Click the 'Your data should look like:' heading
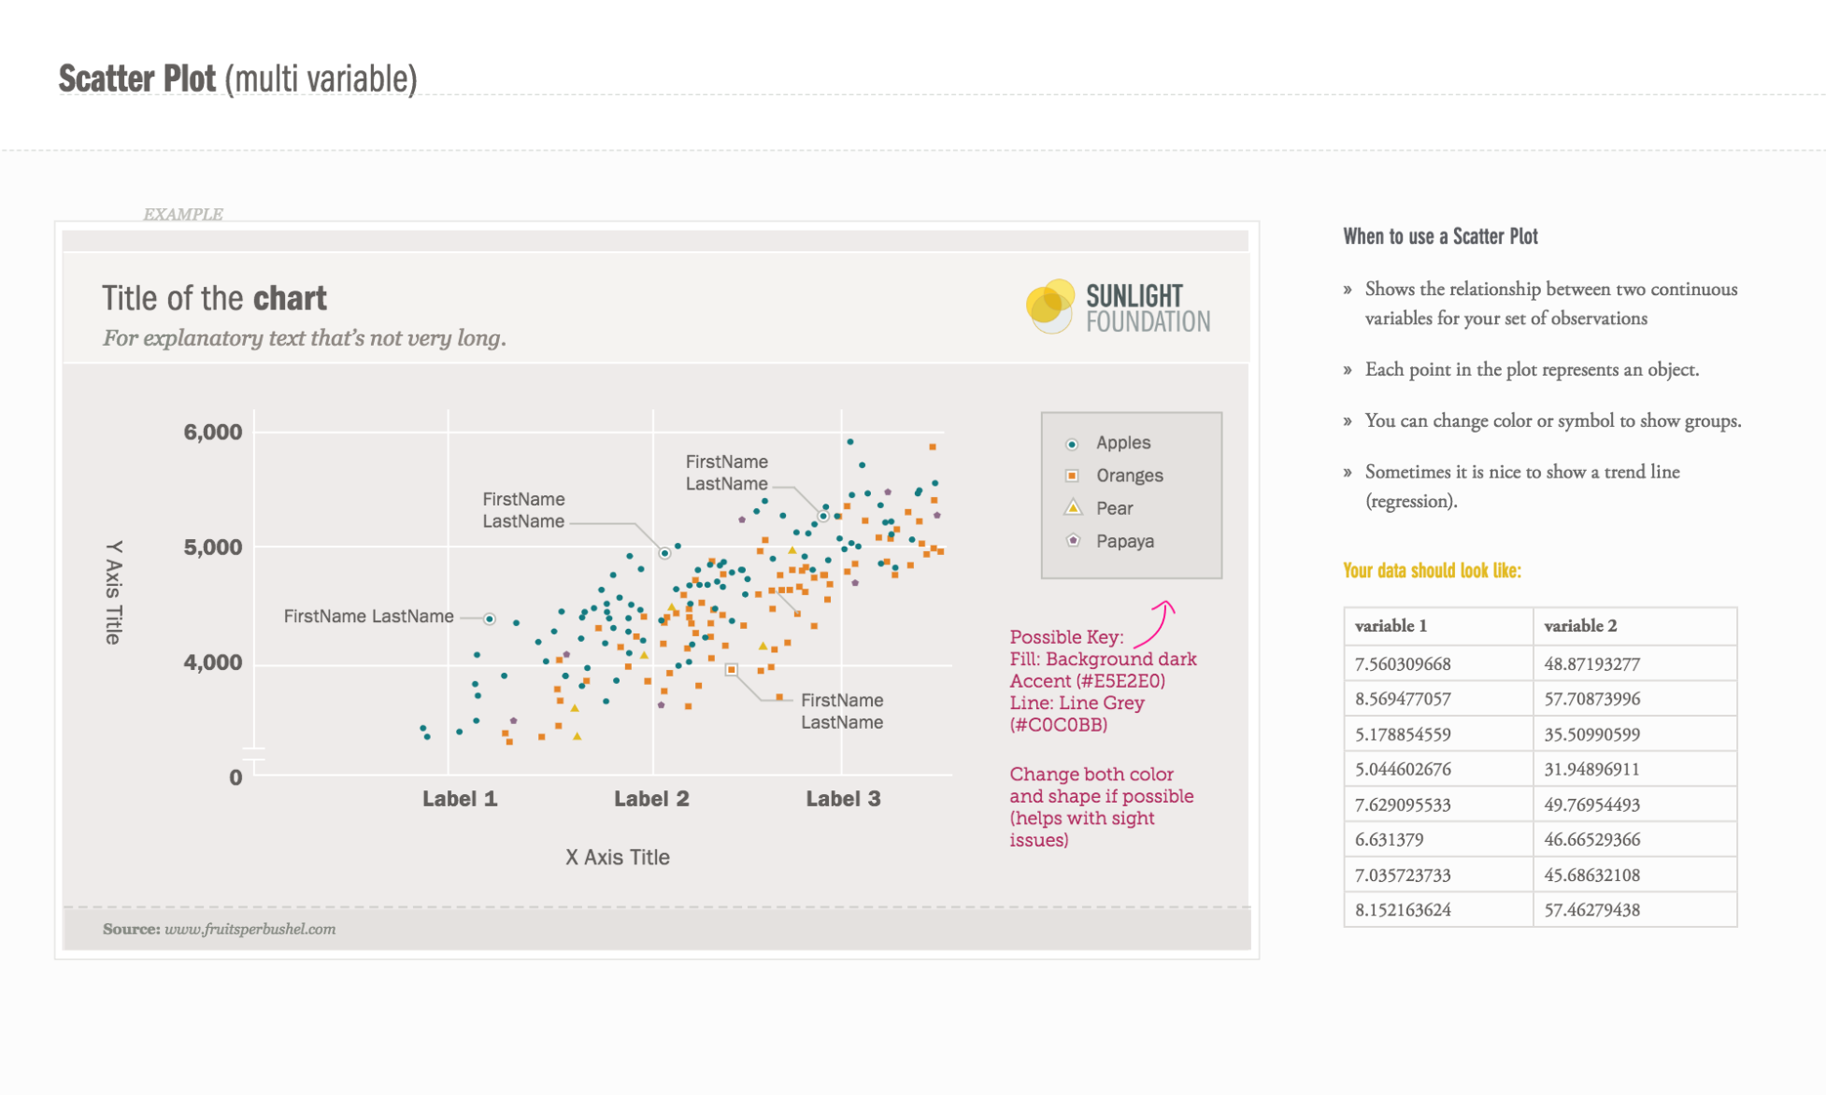1826x1095 pixels. (1432, 571)
